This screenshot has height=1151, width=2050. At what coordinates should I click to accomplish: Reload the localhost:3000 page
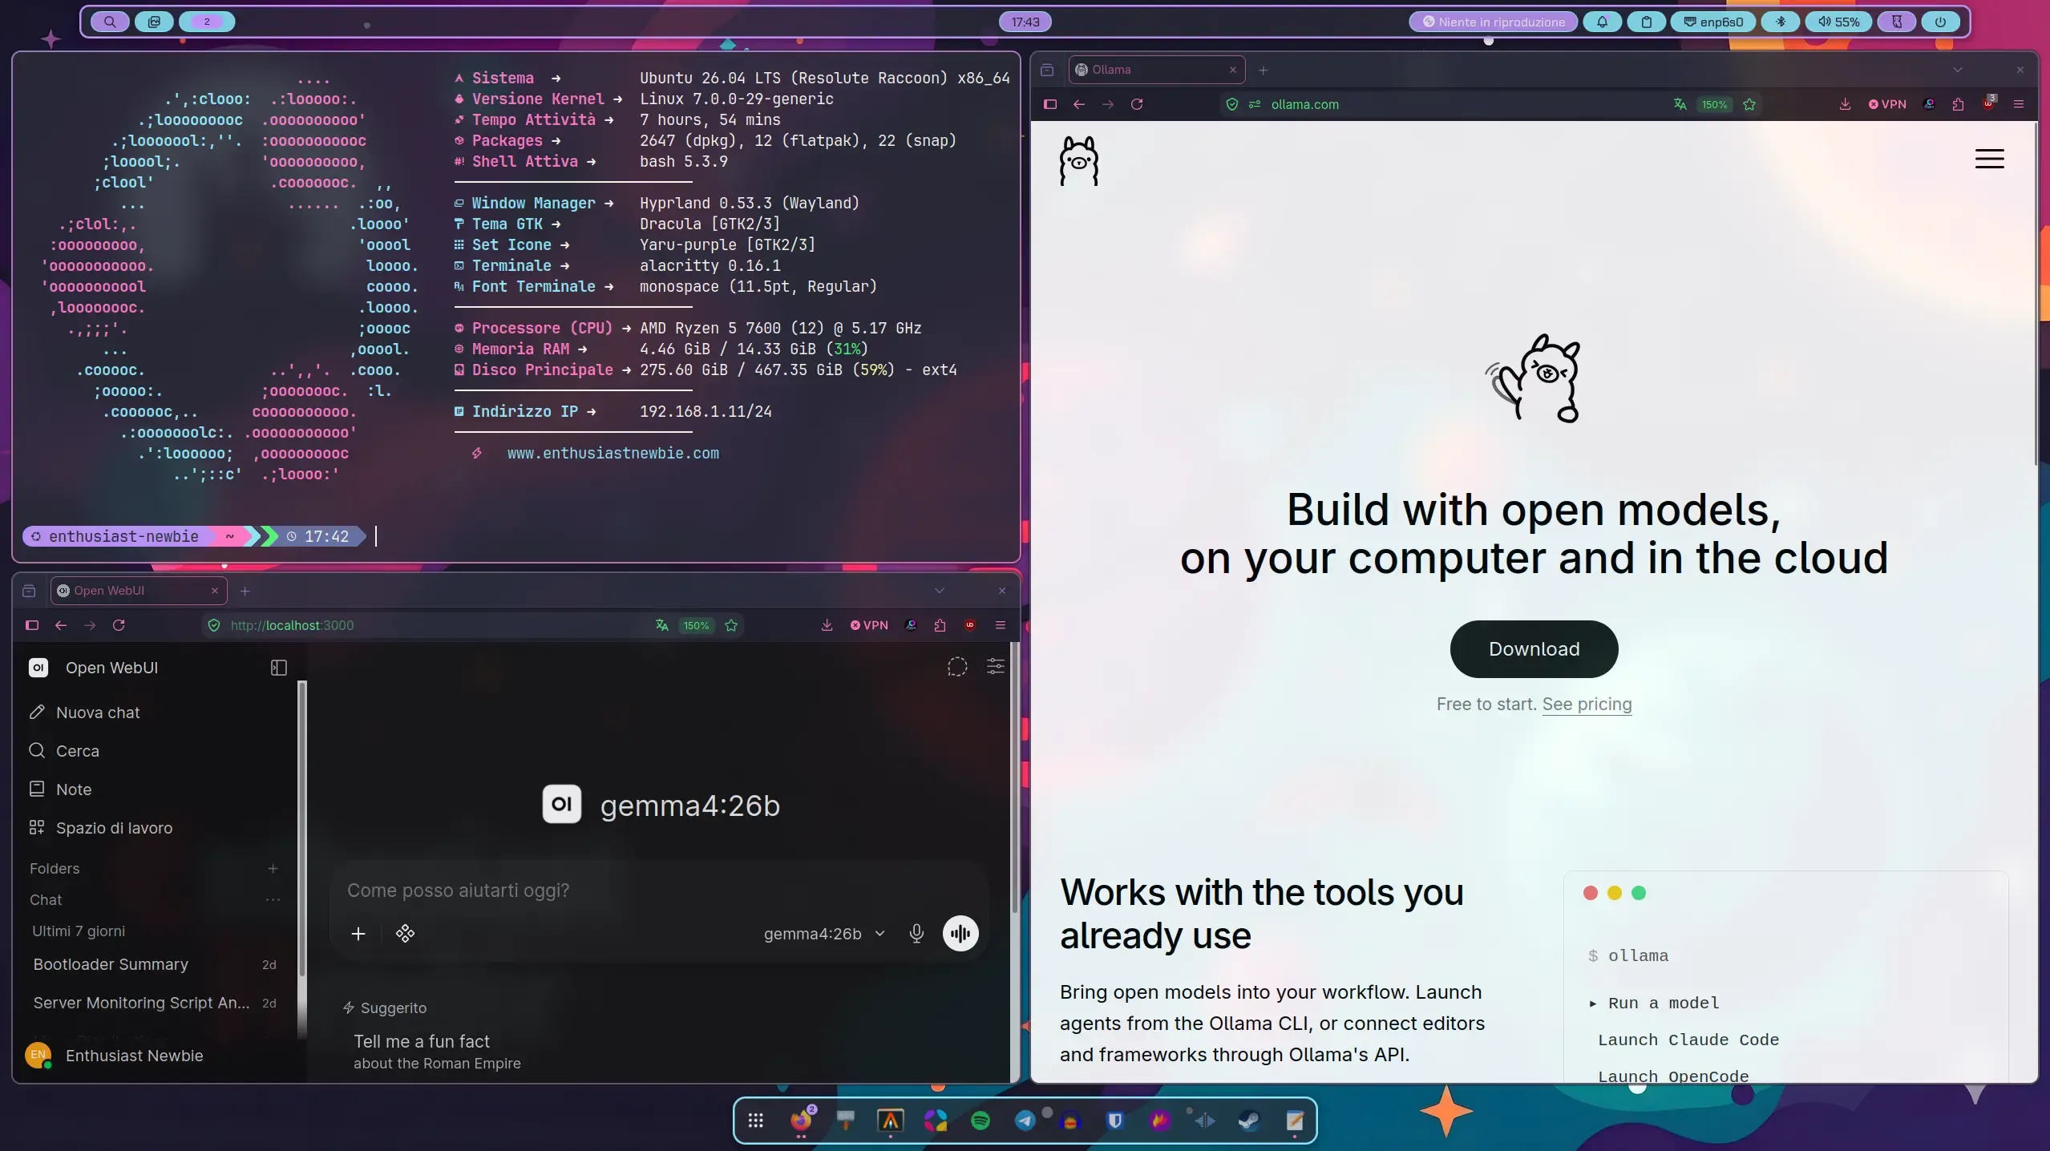coord(119,625)
